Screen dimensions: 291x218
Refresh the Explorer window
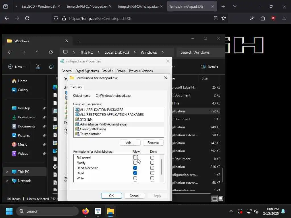pyautogui.click(x=51, y=52)
